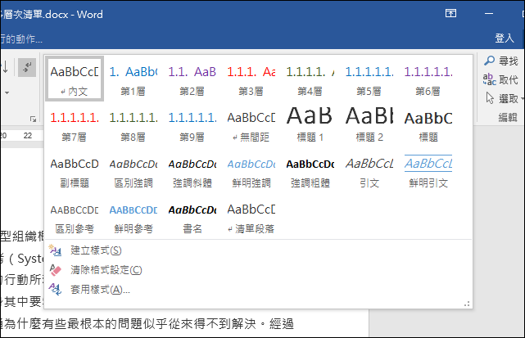
Task: Apply the 書名 book title style
Action: (x=192, y=218)
